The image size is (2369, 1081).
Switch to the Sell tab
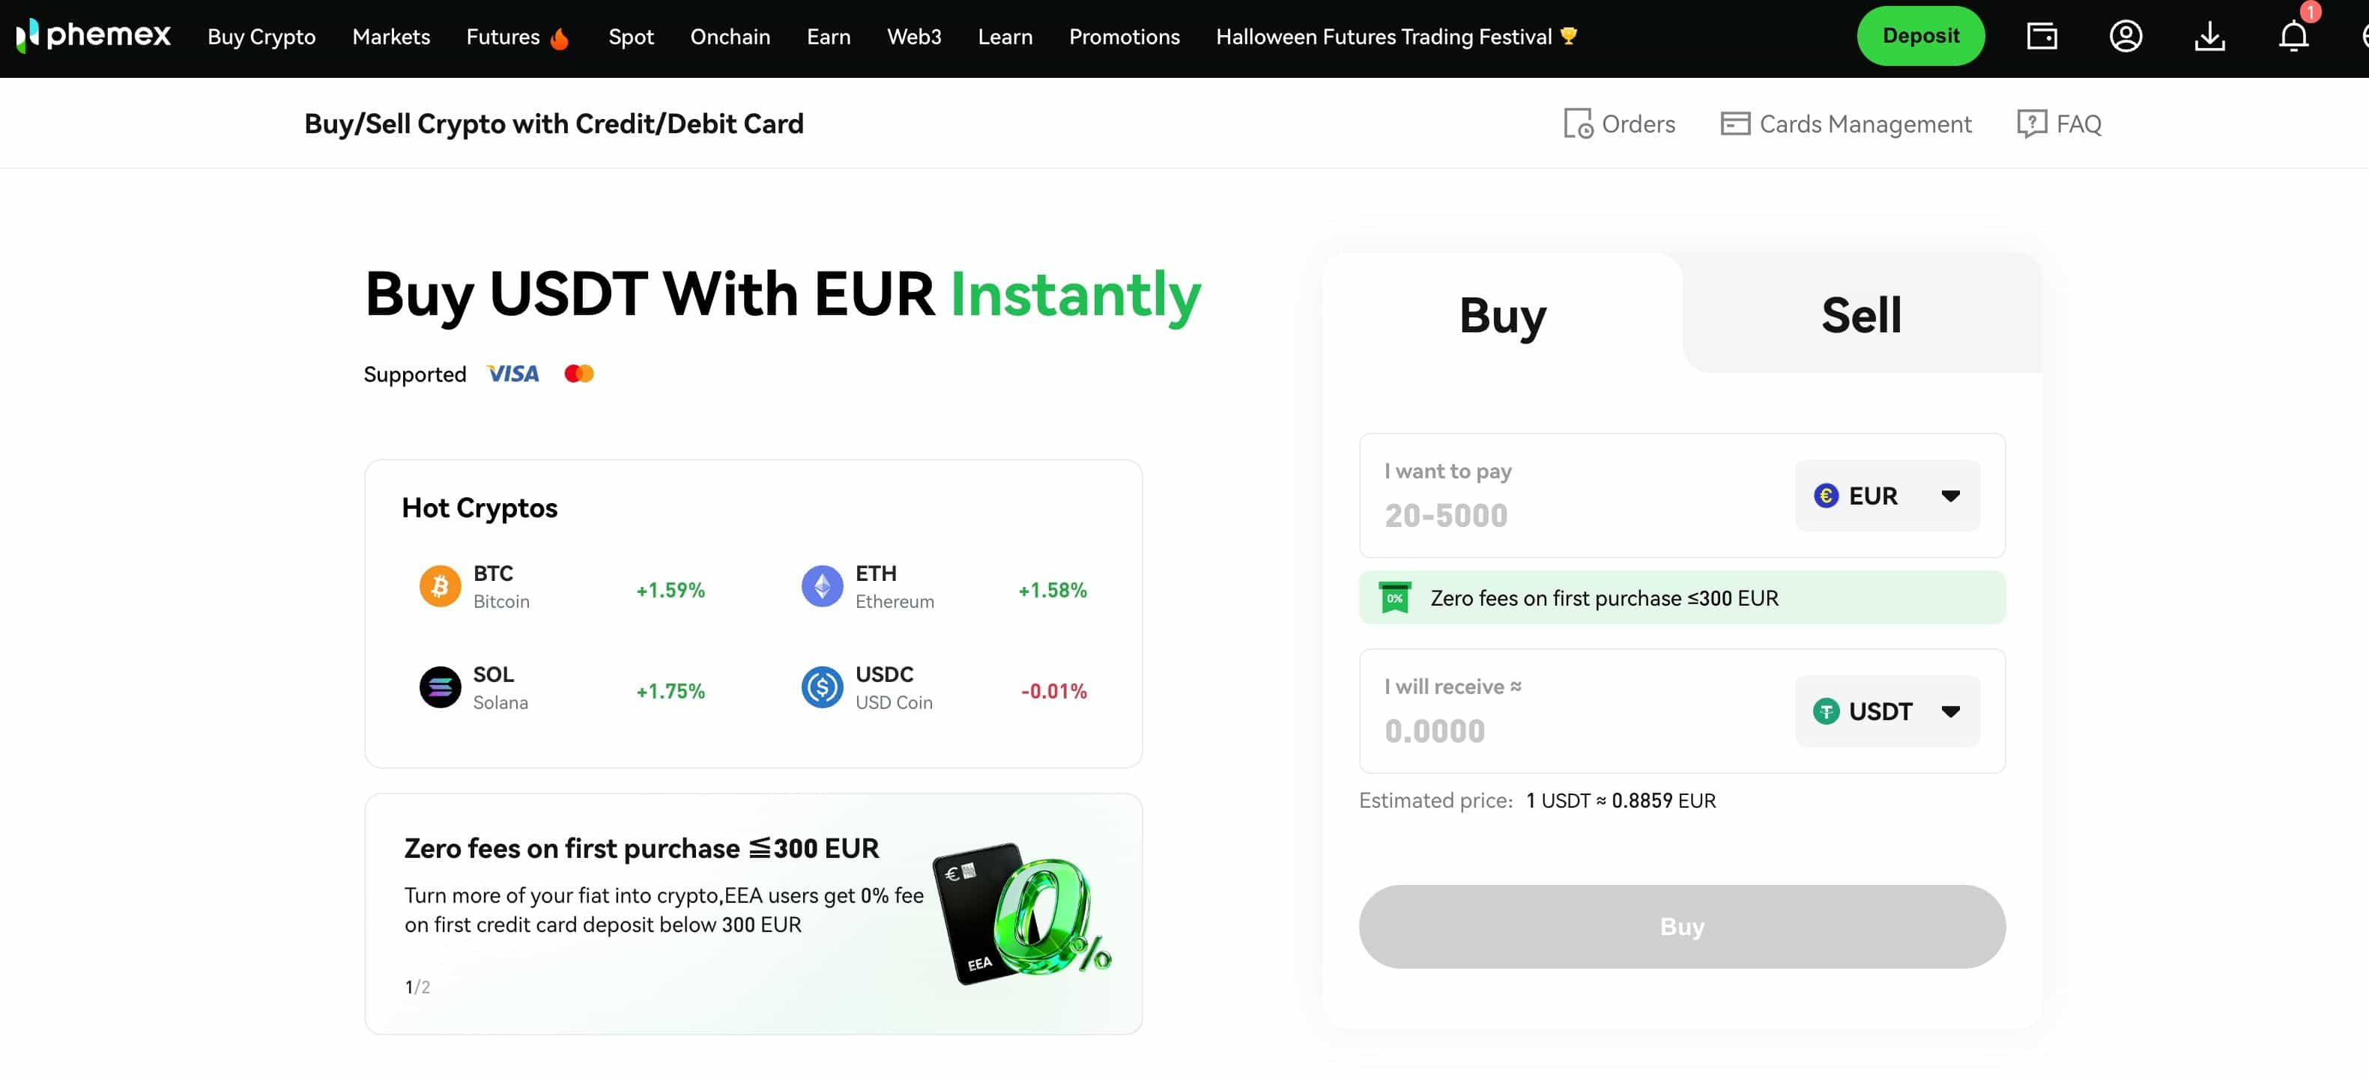[x=1860, y=315]
